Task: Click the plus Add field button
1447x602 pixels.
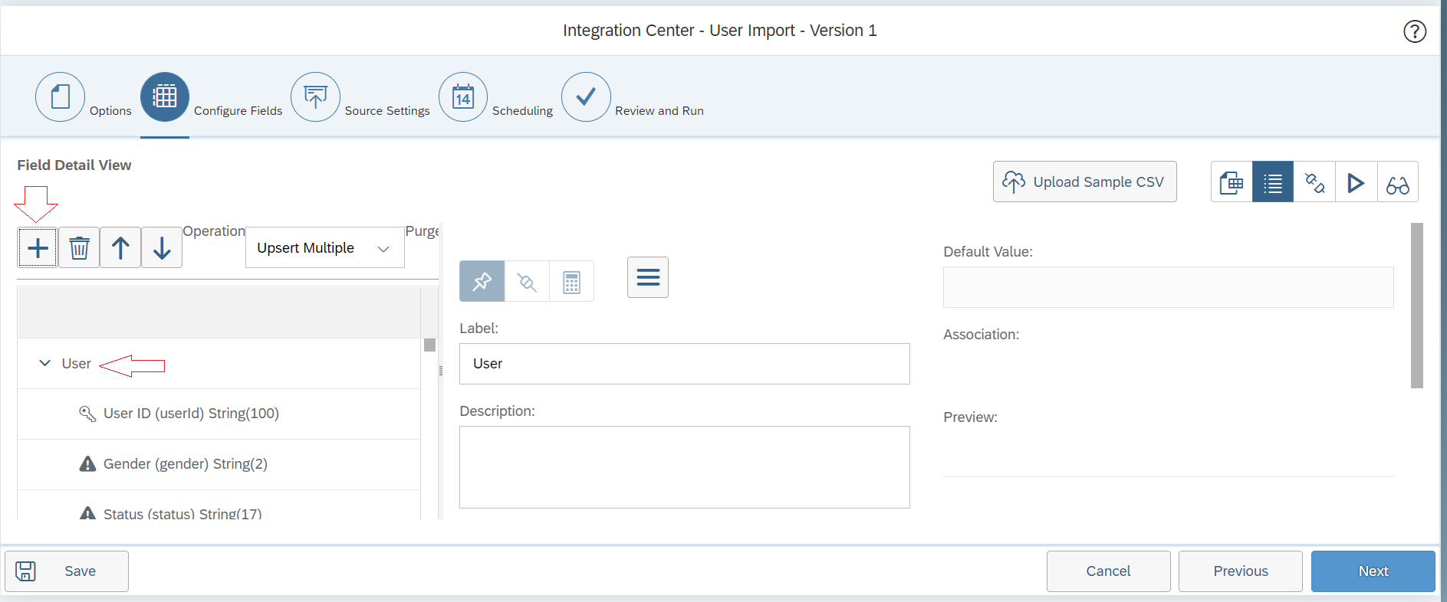Action: (x=38, y=247)
